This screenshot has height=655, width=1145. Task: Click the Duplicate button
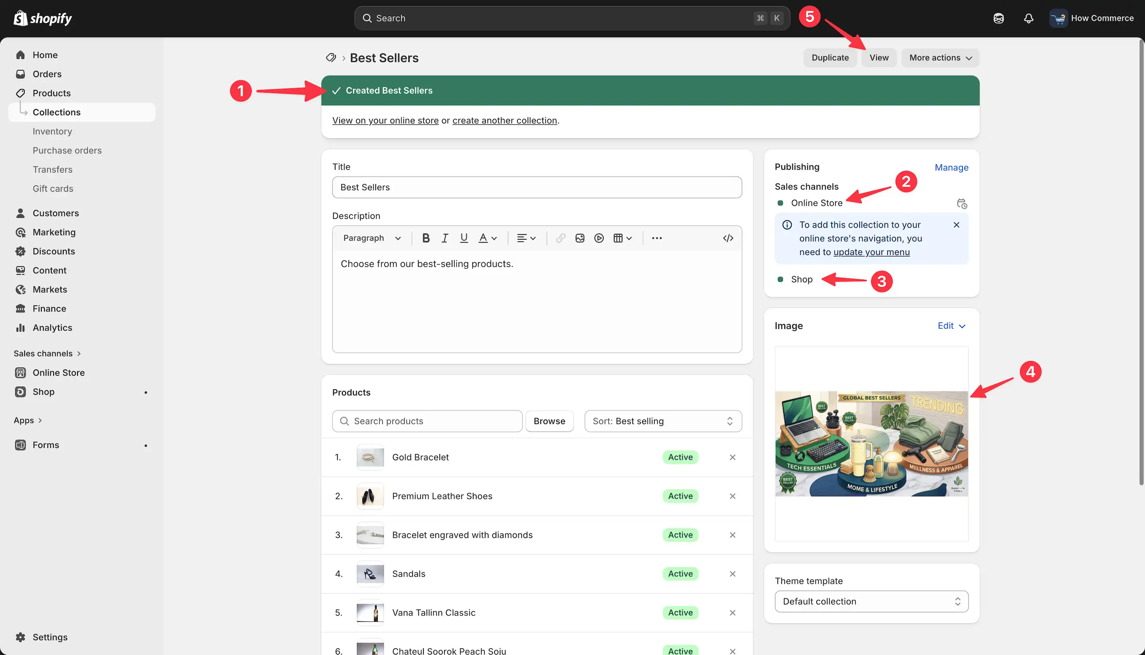[830, 58]
